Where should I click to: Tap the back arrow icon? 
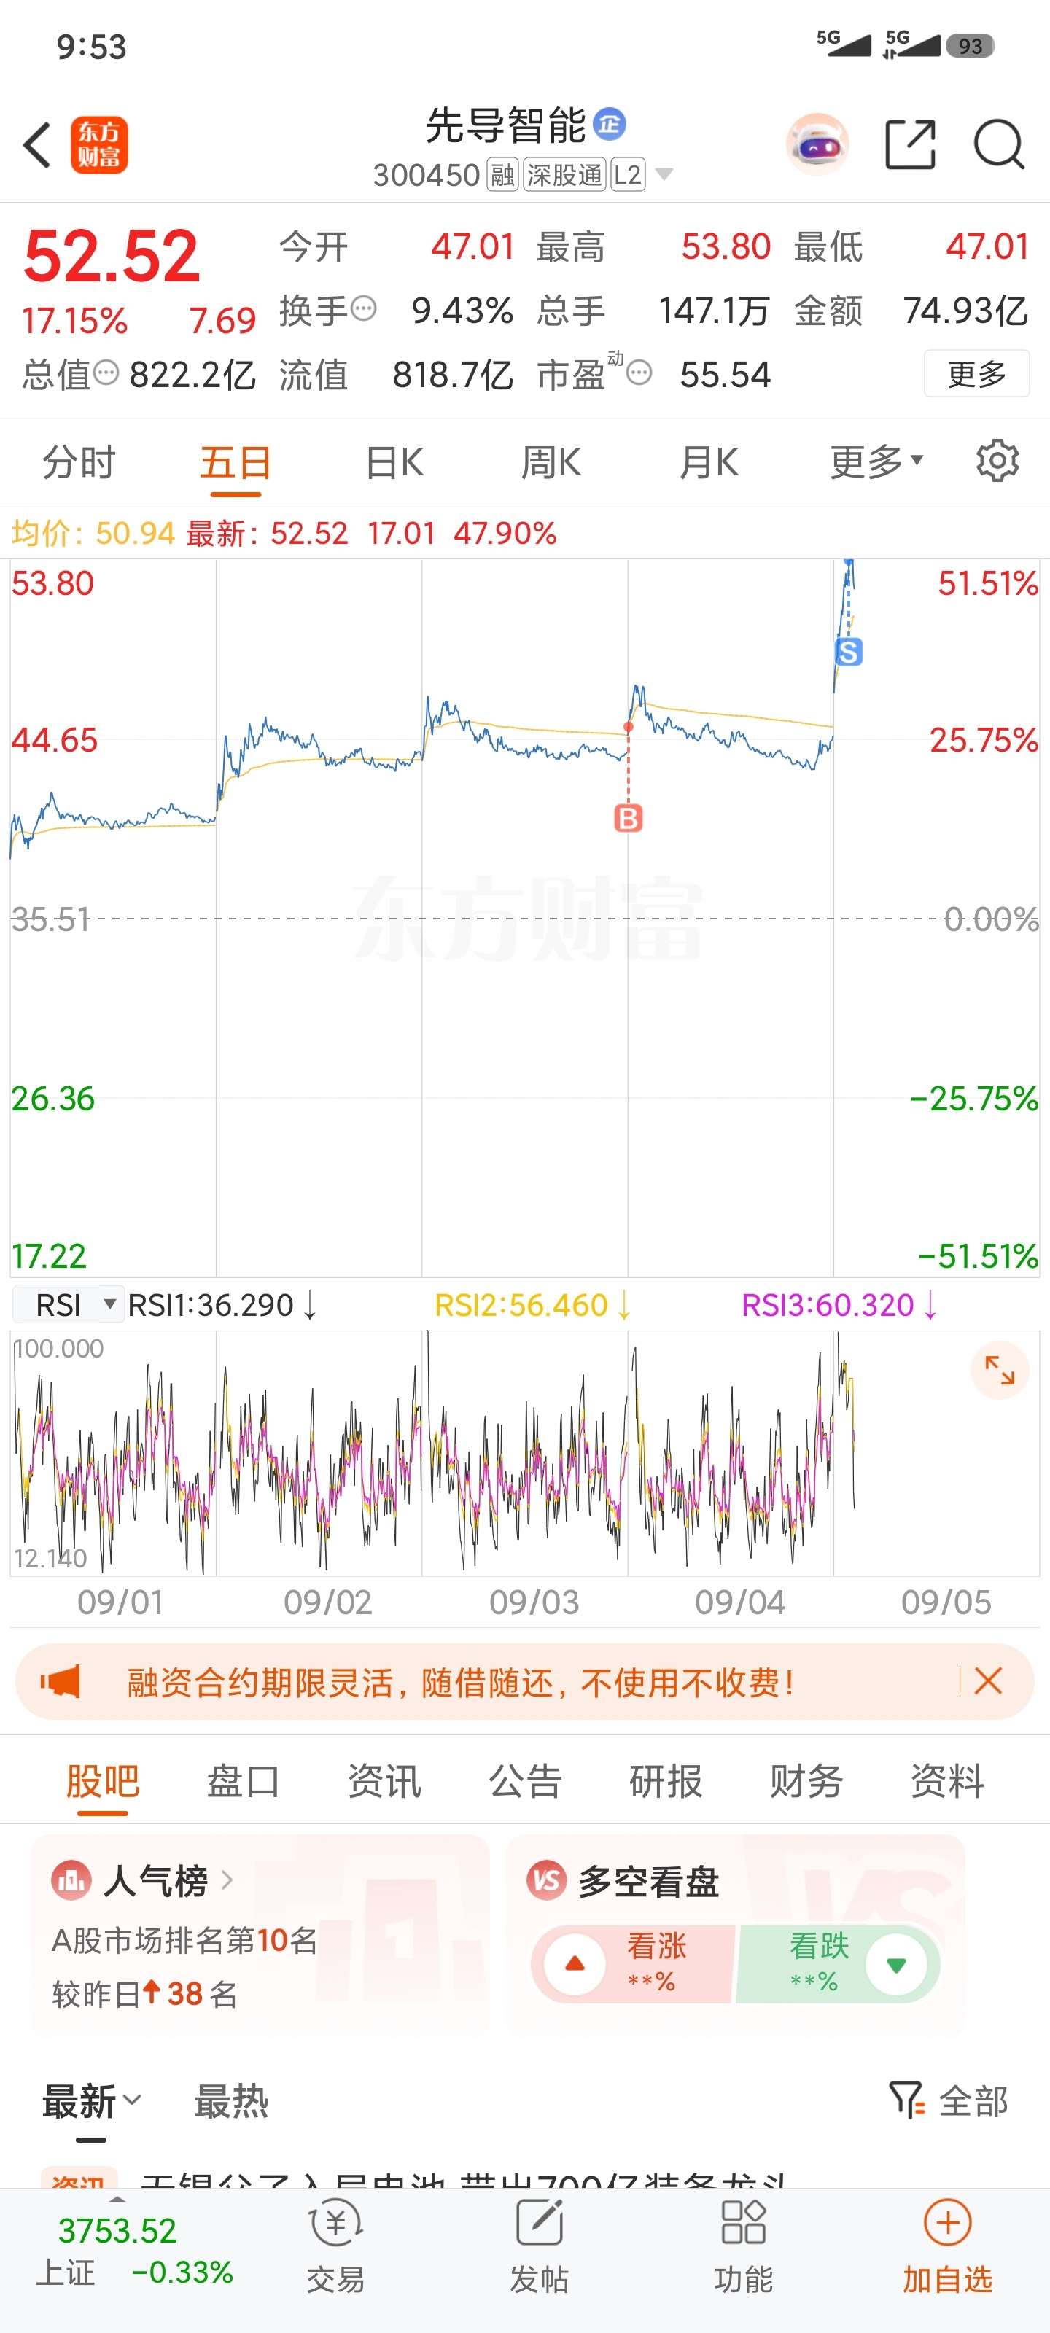(37, 145)
